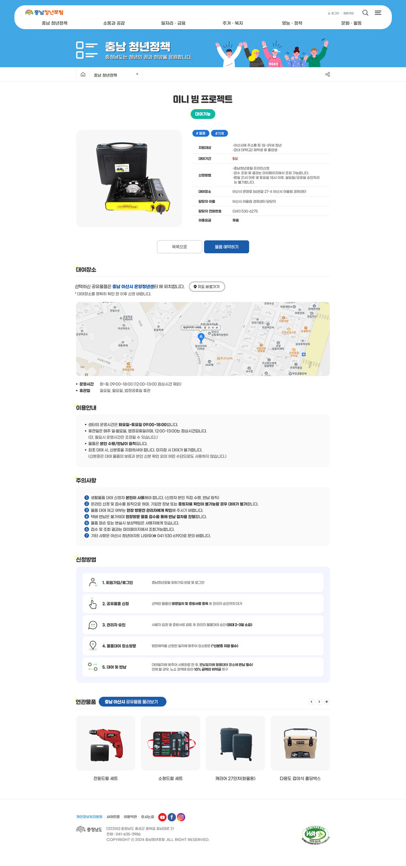Show next related items with right arrow
The image size is (406, 866).
(x=319, y=702)
